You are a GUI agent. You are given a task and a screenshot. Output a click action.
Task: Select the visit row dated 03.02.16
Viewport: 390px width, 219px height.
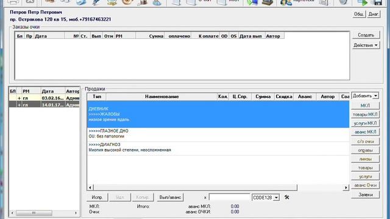click(x=44, y=98)
